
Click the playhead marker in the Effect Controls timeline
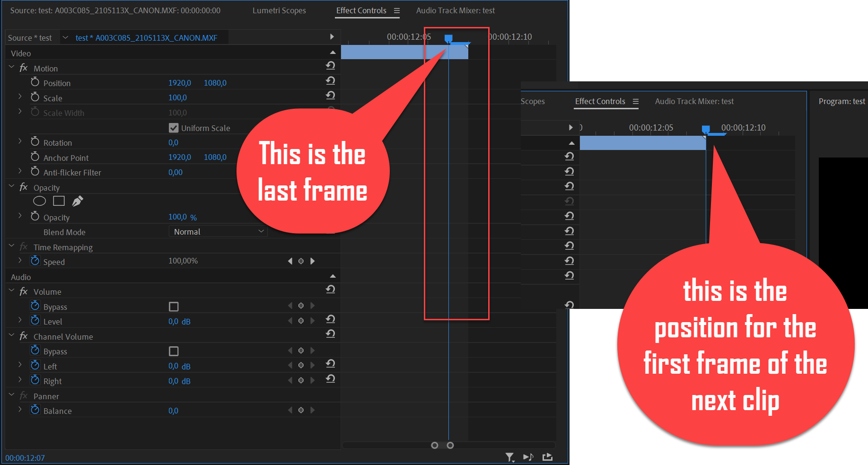(x=448, y=39)
